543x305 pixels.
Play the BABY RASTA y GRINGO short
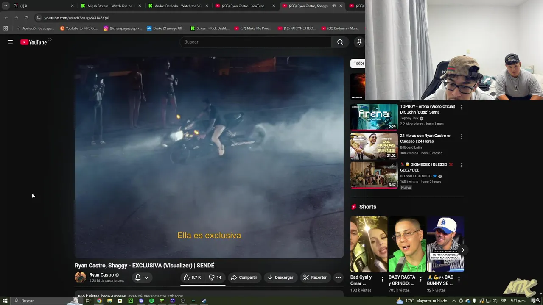point(407,244)
